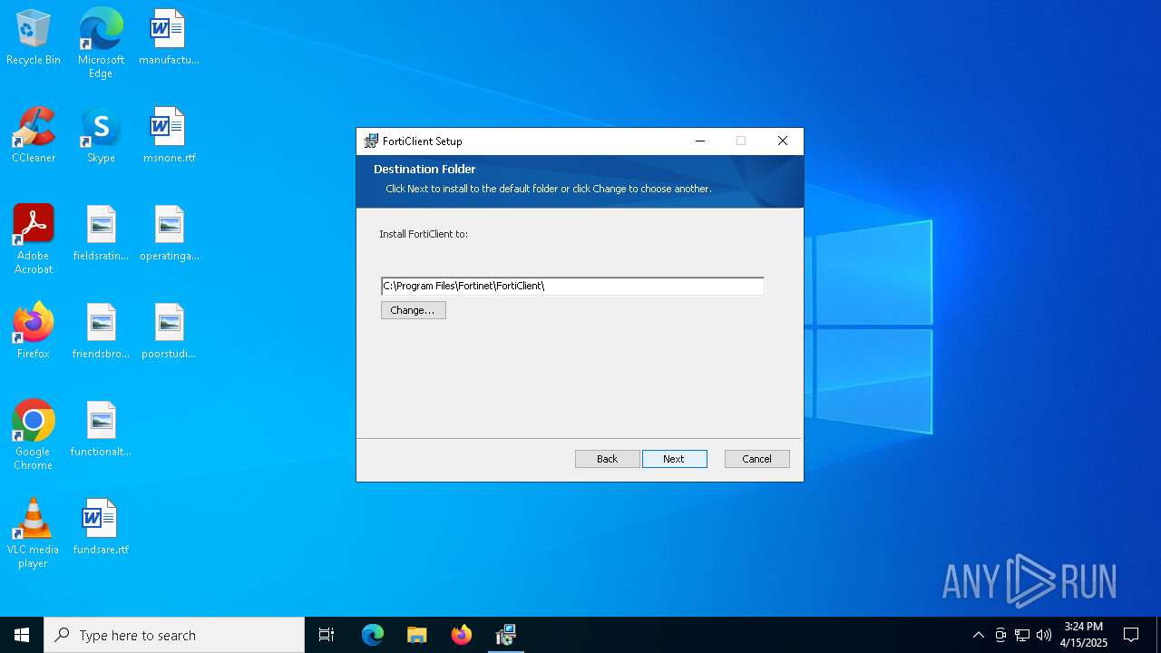Select the Skype desktop shortcut
The width and height of the screenshot is (1161, 653).
[x=101, y=135]
